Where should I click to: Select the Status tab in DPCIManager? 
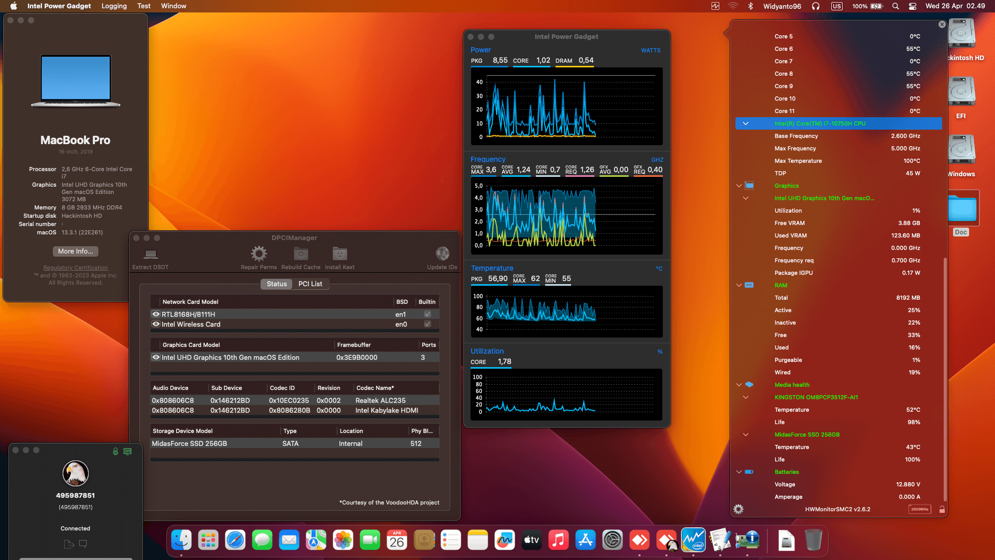tap(277, 284)
